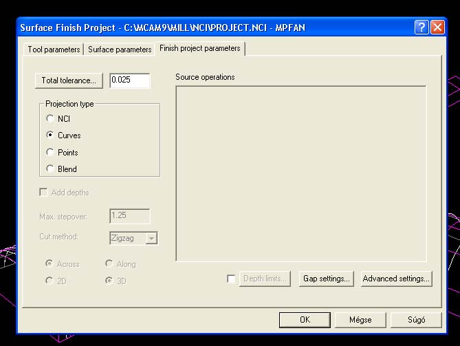Open the Tool parameters tab

(54, 50)
